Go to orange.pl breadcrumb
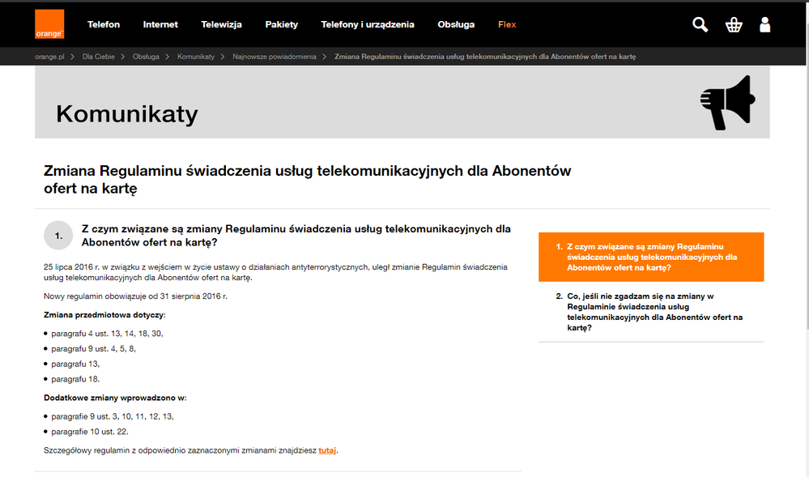This screenshot has height=477, width=809. (50, 57)
